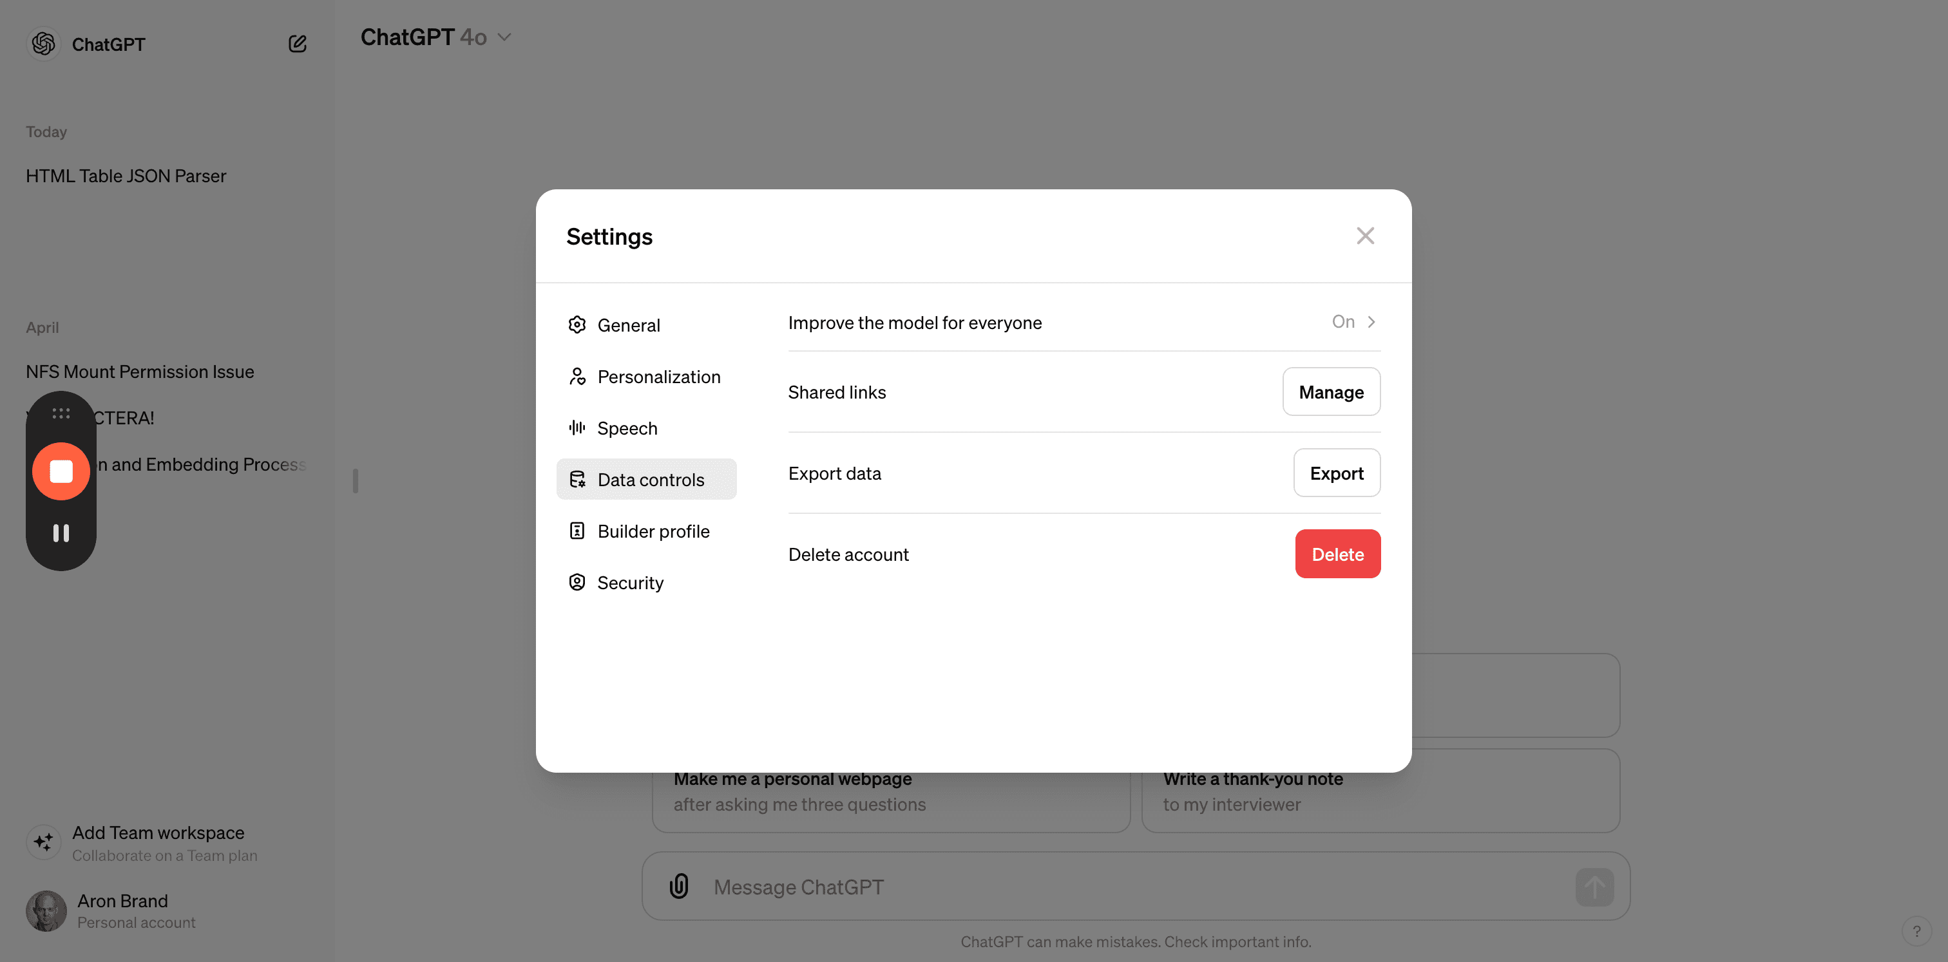Screen dimensions: 1948x962
Task: Switch to the Speech settings tab
Action: [x=647, y=428]
